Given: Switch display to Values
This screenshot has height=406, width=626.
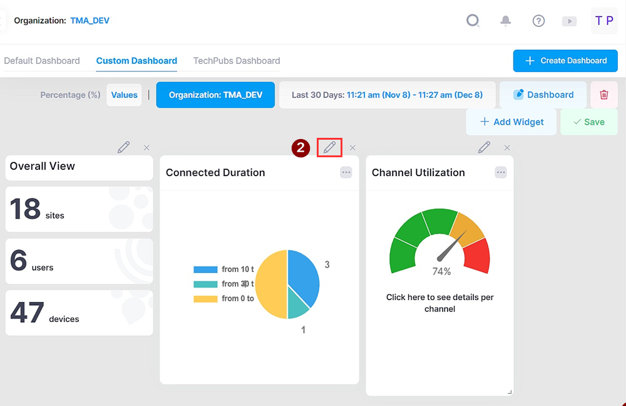Looking at the screenshot, I should click(x=124, y=95).
